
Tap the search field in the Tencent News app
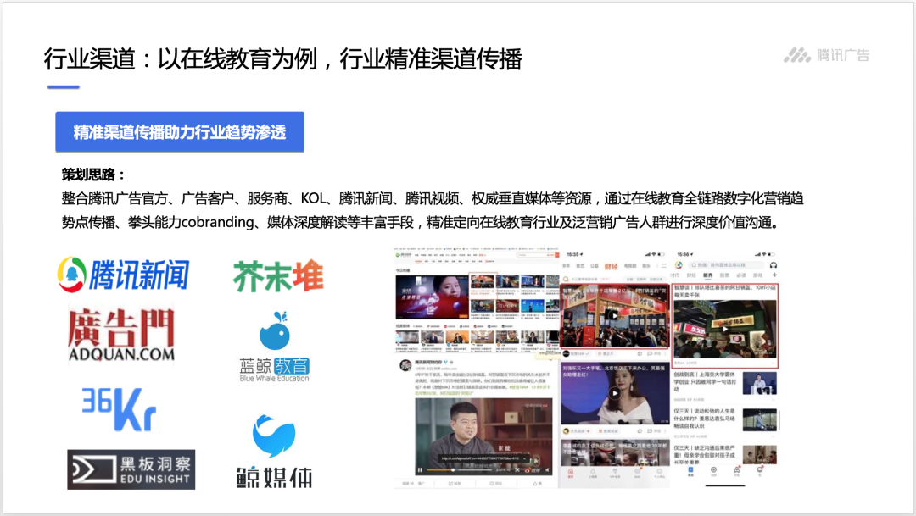pos(725,265)
